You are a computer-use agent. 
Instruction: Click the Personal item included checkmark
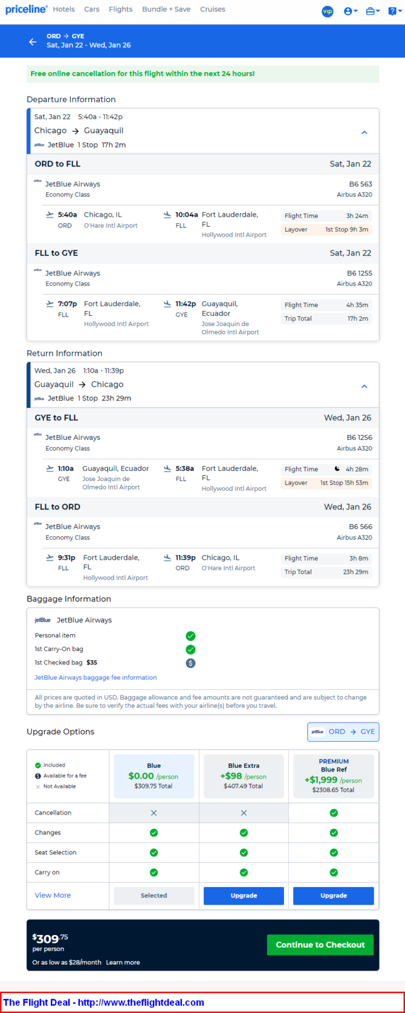point(190,636)
